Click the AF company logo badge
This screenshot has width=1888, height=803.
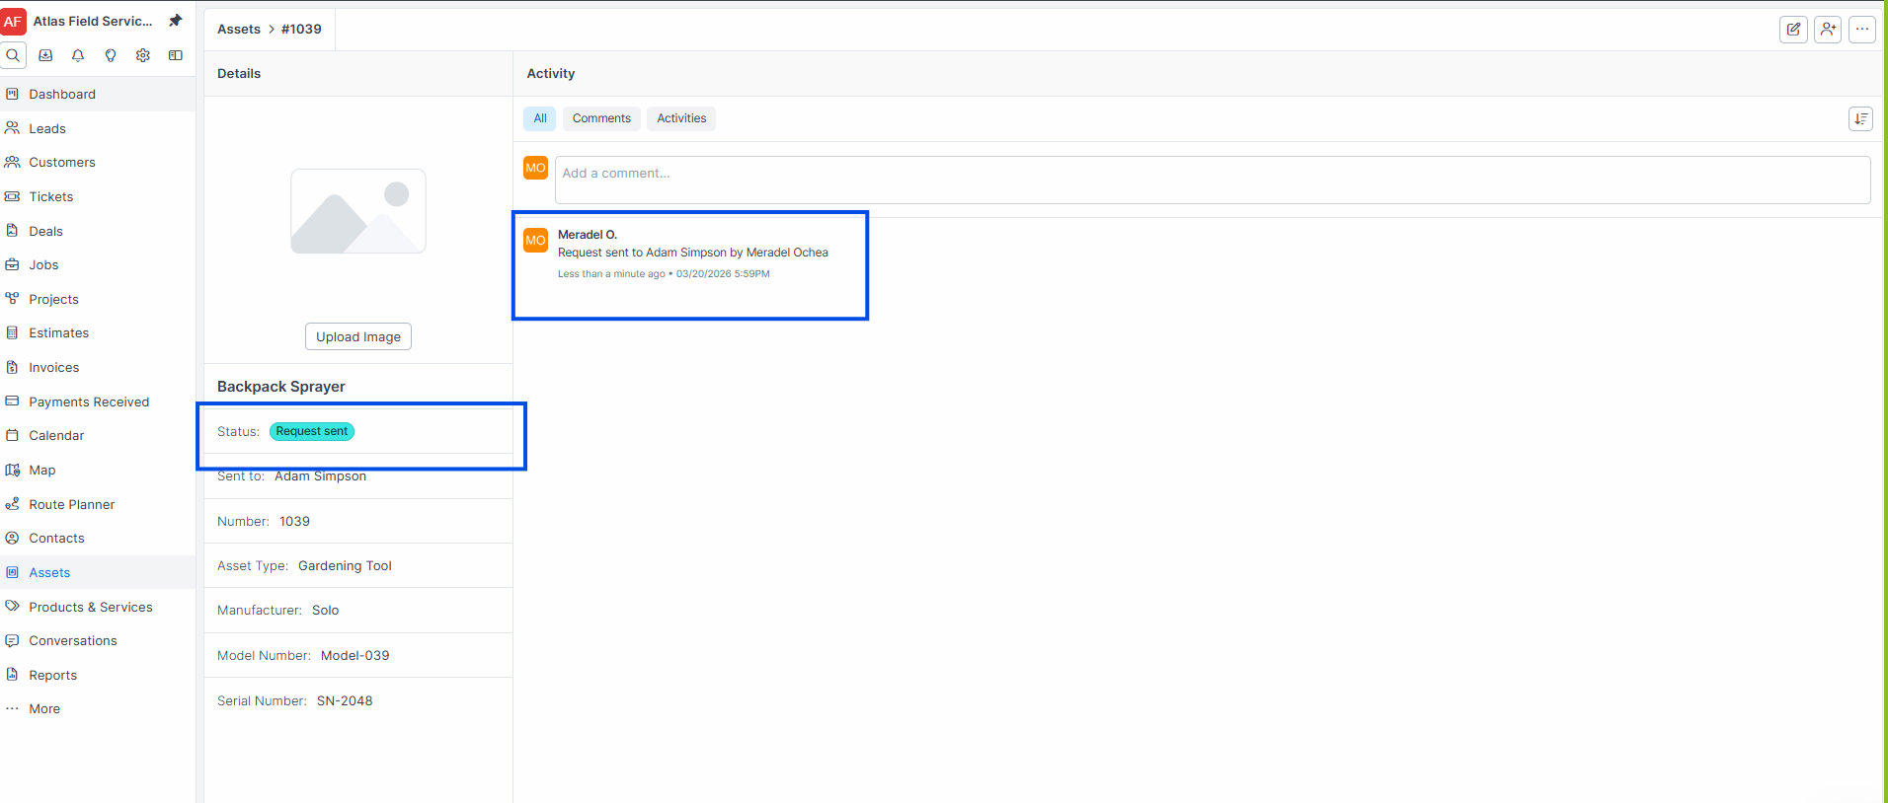[x=13, y=21]
